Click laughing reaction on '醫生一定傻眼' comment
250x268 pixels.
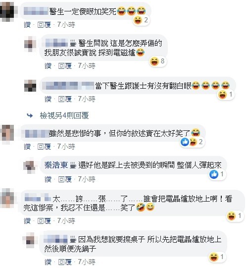click(x=141, y=20)
